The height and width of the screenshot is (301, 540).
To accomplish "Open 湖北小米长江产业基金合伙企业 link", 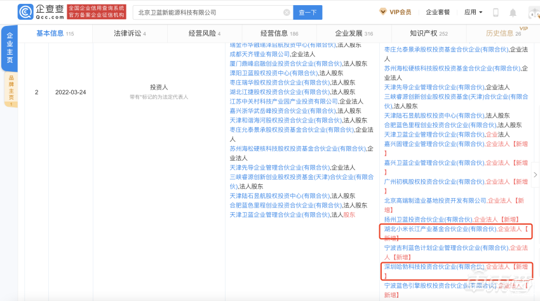I will (x=439, y=228).
